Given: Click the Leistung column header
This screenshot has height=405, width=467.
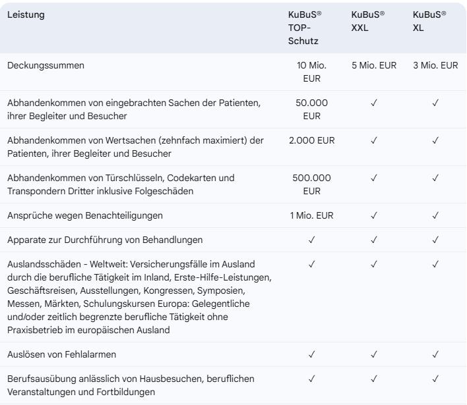Looking at the screenshot, I should [x=26, y=15].
